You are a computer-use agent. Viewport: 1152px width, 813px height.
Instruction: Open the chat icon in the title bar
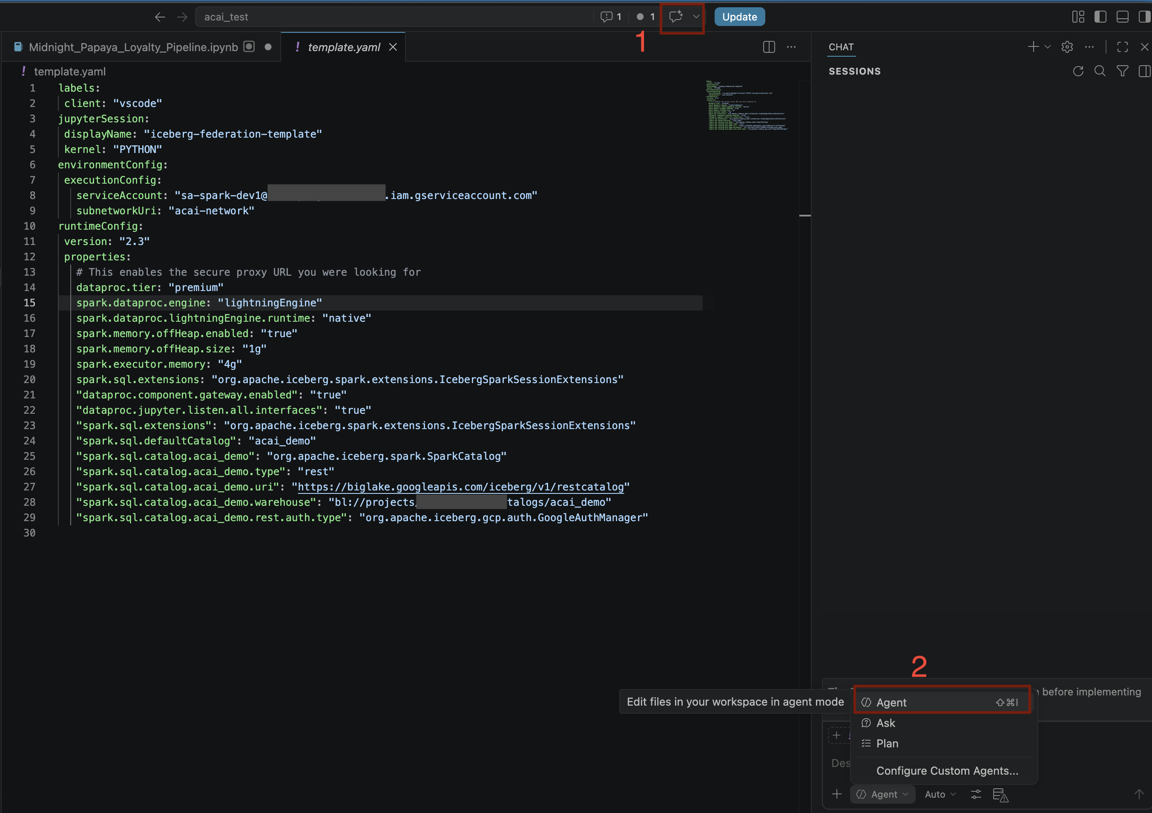pos(675,17)
